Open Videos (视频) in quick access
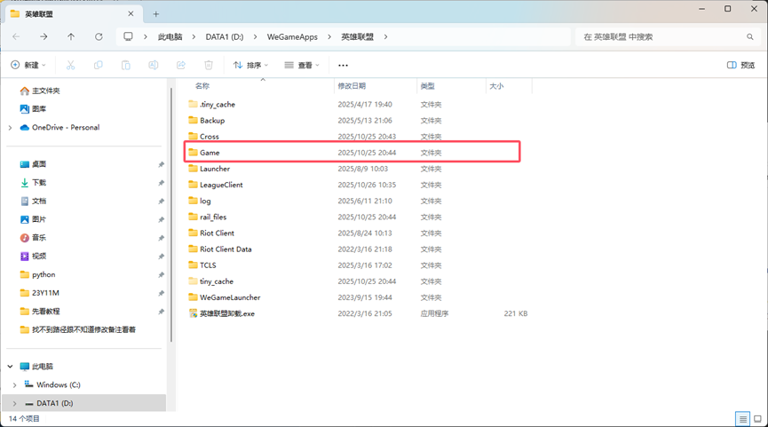The width and height of the screenshot is (768, 427). coord(33,256)
